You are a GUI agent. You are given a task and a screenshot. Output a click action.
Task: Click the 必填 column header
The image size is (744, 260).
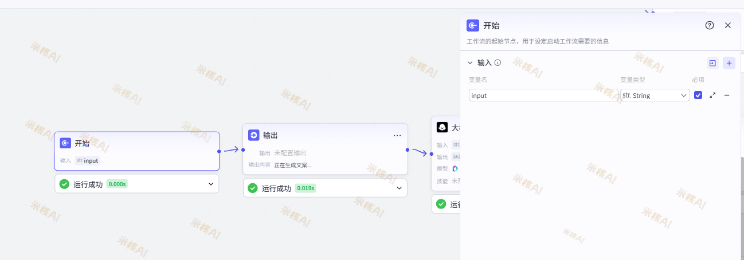coord(698,80)
